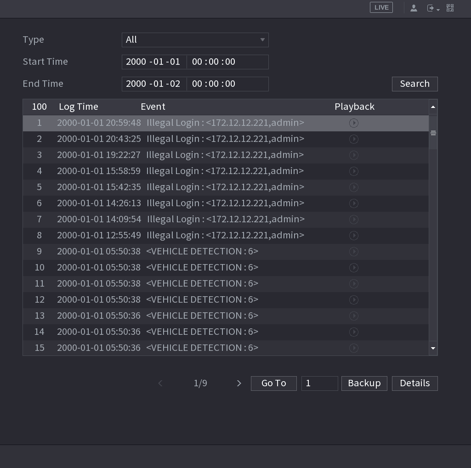Play back log entry 7 recording

coord(354,220)
